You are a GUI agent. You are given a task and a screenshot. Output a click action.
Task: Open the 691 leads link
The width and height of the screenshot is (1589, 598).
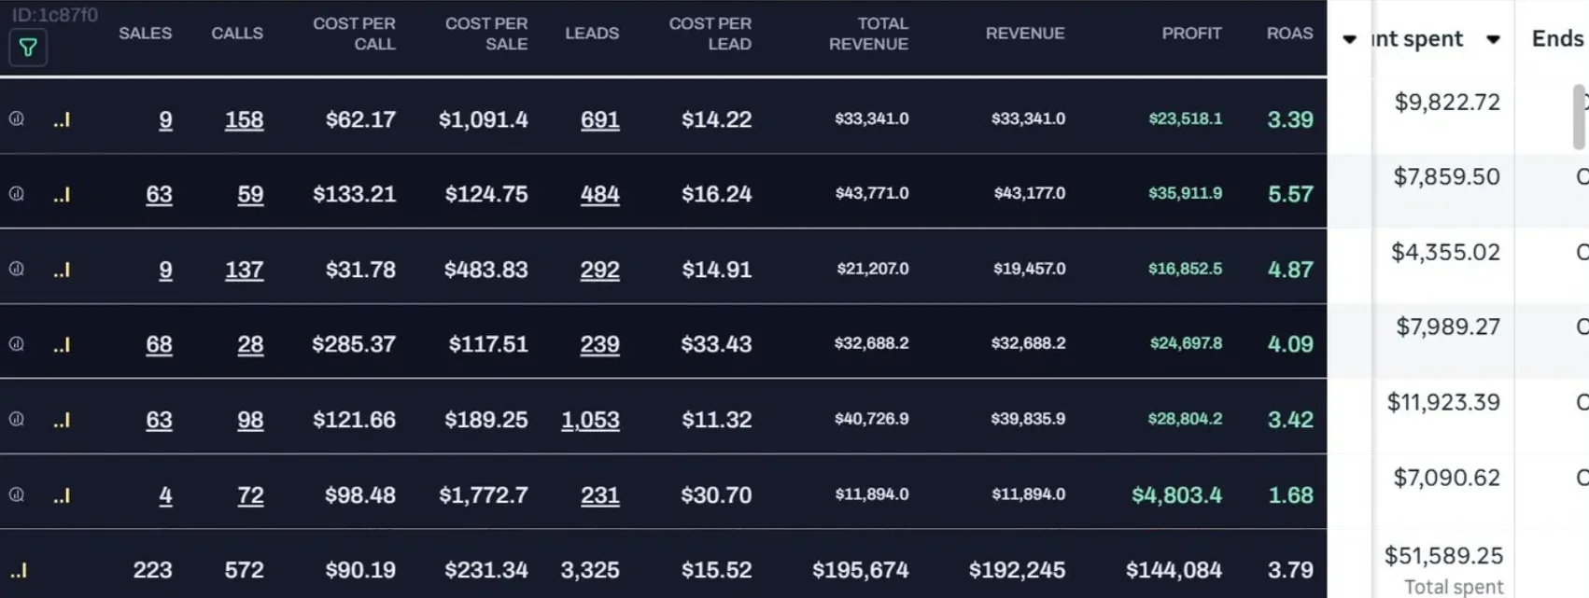coord(599,119)
